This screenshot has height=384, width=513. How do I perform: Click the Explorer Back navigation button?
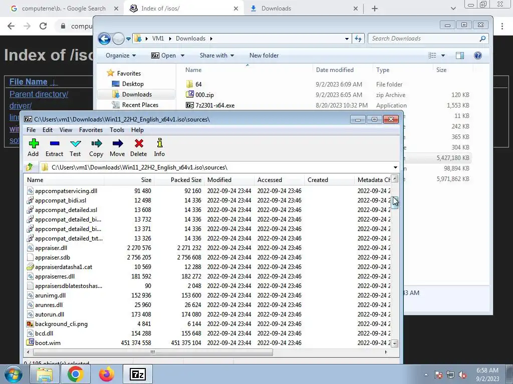coord(104,39)
